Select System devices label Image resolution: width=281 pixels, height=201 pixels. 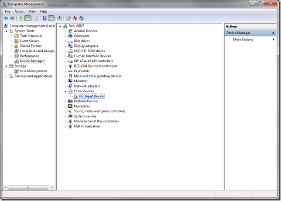point(85,116)
